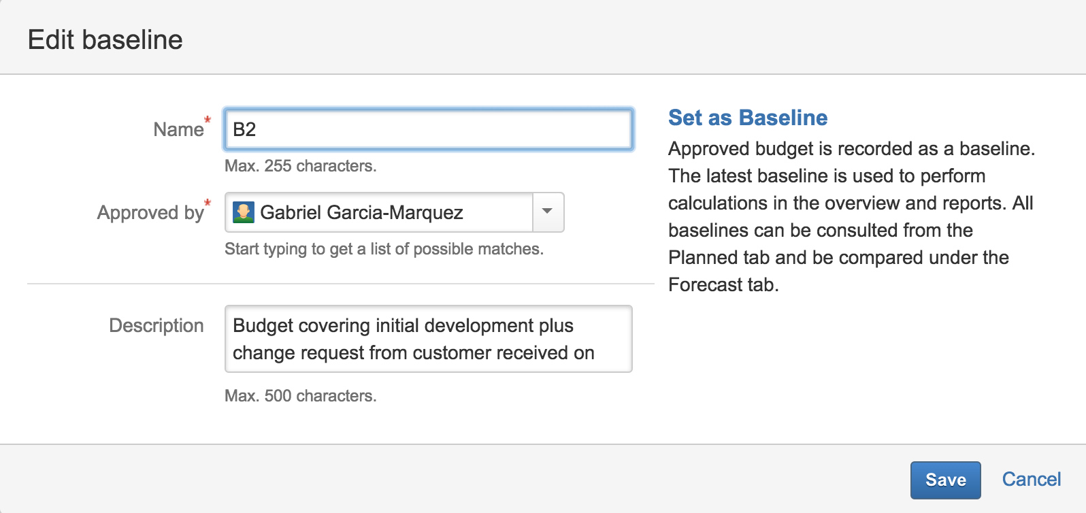Click the red asterisk beside Approved by
The width and height of the screenshot is (1086, 513).
[208, 203]
